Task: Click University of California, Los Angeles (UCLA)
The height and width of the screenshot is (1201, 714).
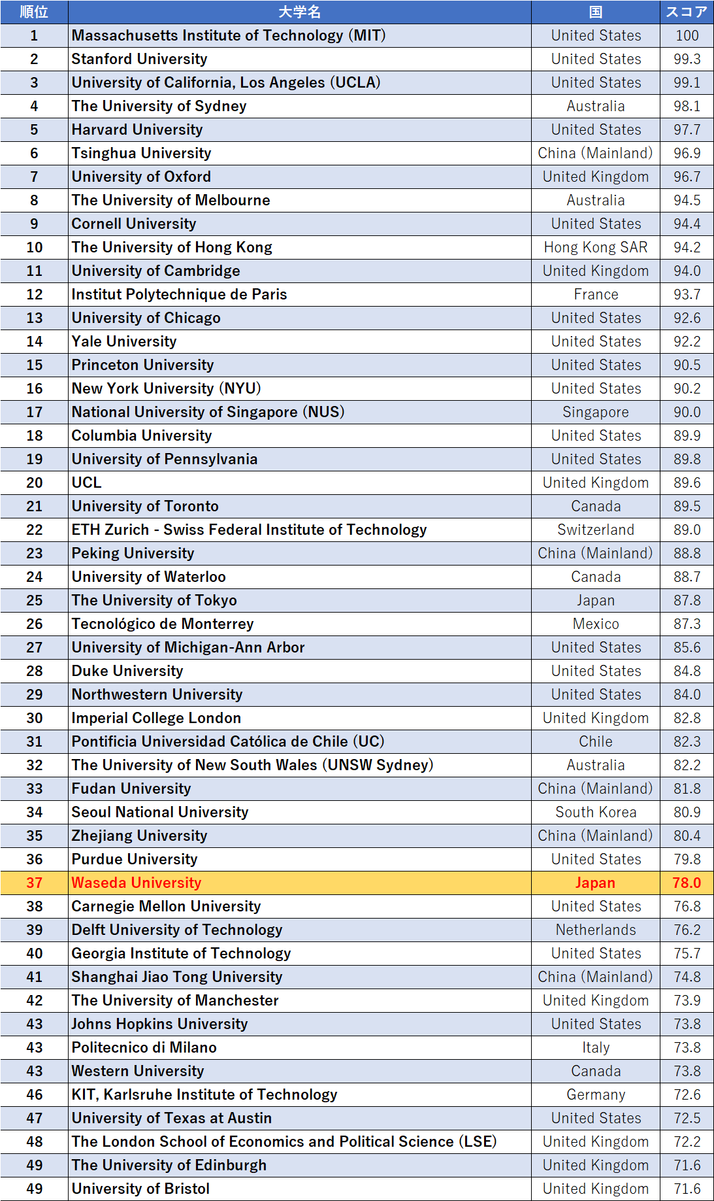Action: [x=300, y=82]
